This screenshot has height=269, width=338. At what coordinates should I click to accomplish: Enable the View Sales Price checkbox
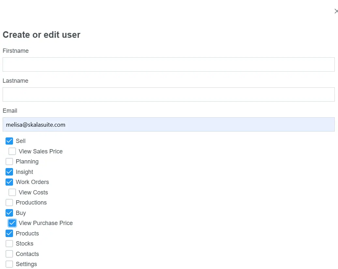point(12,151)
